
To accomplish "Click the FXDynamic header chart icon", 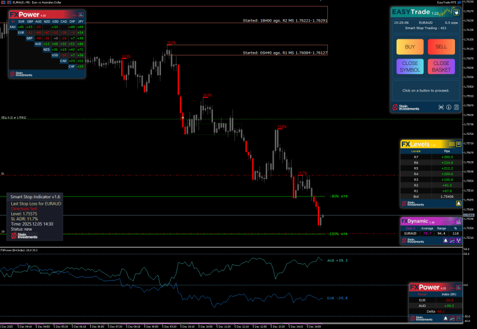I will click(x=459, y=222).
